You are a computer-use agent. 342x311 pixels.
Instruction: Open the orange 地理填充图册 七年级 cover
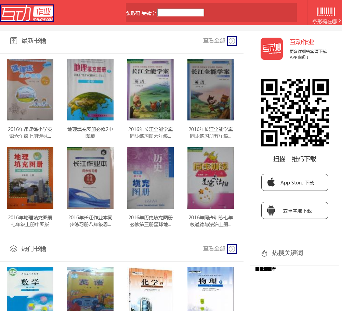[x=30, y=178]
